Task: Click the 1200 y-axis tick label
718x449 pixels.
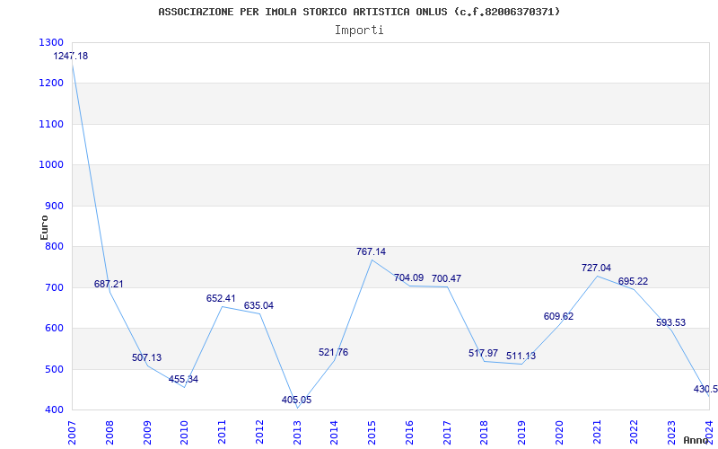Action: [x=51, y=84]
